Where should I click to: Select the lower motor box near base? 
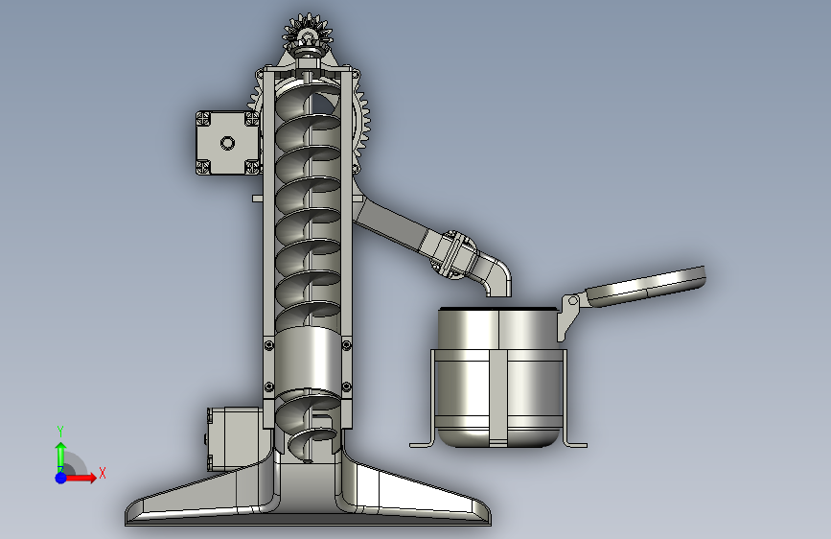coord(233,439)
